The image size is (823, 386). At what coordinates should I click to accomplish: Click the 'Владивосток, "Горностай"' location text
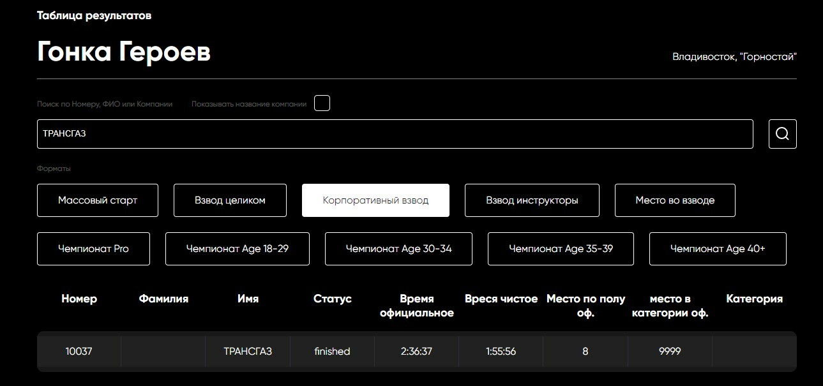[734, 57]
